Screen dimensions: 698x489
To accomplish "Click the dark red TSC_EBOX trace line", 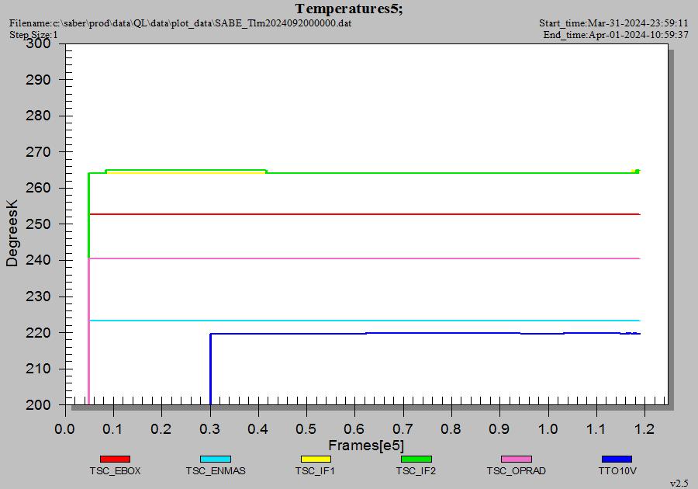I will [x=365, y=214].
